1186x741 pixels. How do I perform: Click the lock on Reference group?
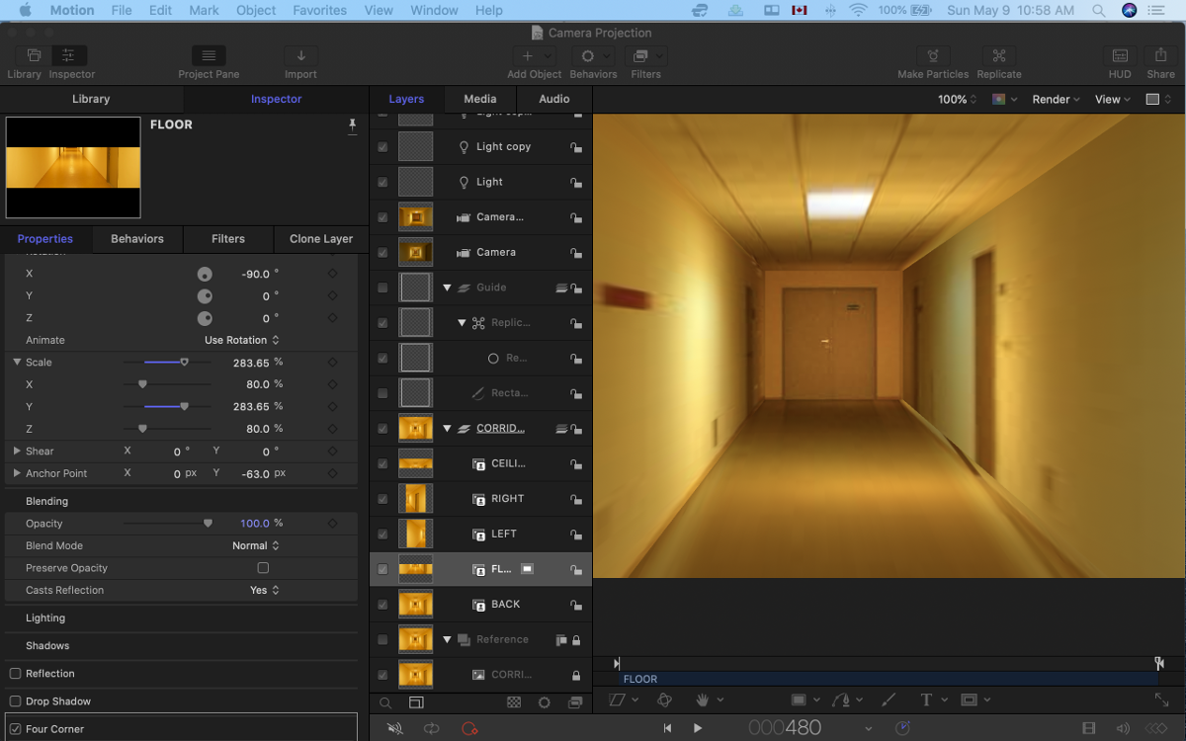[x=575, y=640]
